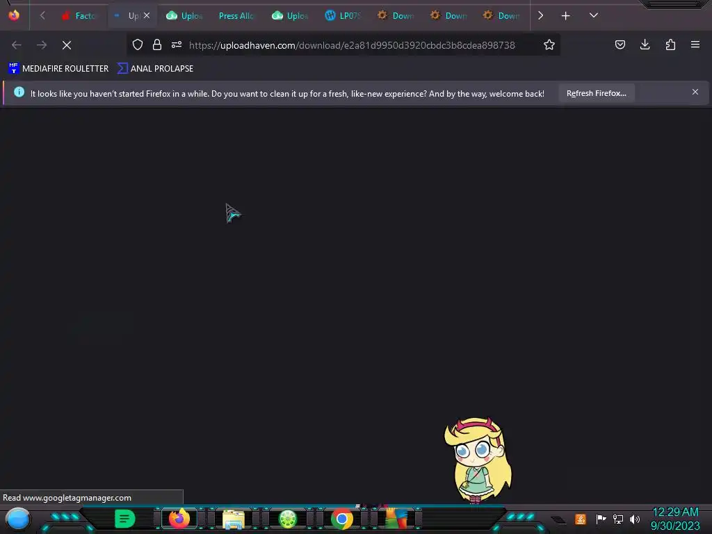This screenshot has height=534, width=712.
Task: Open site permissions icon in address bar
Action: coord(177,44)
